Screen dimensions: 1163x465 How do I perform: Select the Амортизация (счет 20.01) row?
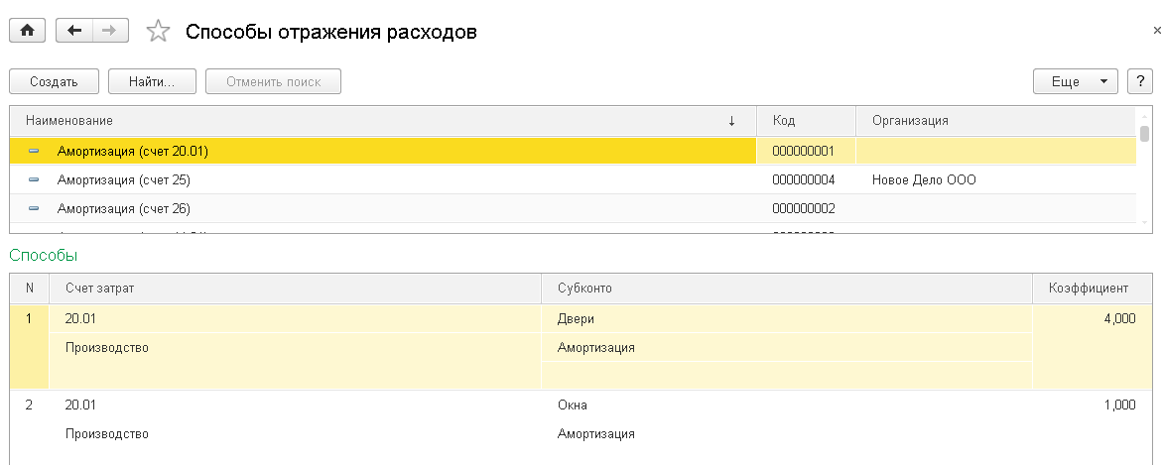pyautogui.click(x=133, y=152)
